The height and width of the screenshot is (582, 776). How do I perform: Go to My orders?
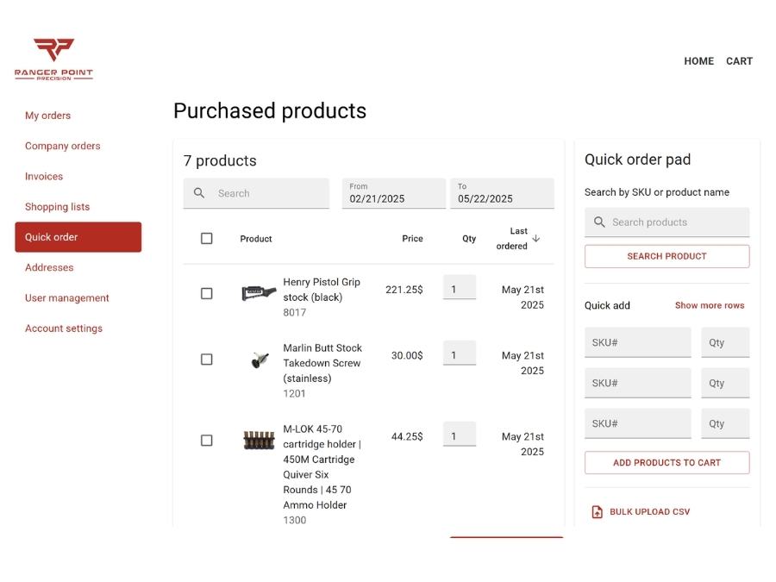click(48, 116)
